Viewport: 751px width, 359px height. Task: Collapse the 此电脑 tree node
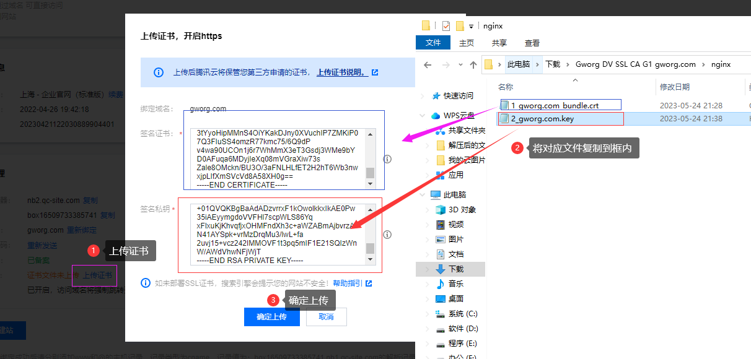coord(423,194)
